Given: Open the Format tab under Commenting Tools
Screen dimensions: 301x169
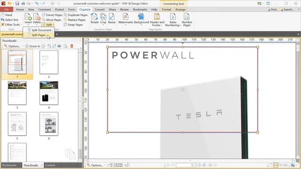Looking at the screenshot, I should [166, 9].
